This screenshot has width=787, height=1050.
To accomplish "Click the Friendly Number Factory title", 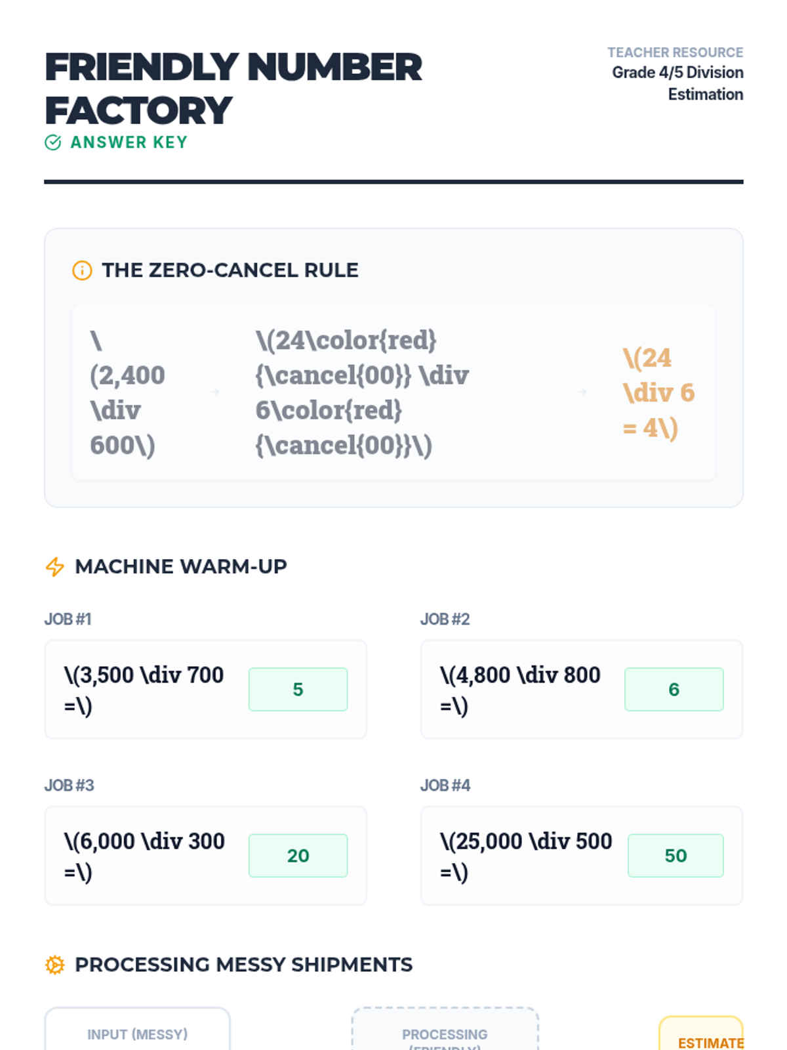I will (x=233, y=89).
